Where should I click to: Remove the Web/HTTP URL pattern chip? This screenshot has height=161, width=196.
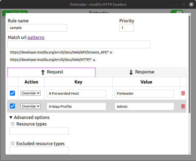point(94,60)
